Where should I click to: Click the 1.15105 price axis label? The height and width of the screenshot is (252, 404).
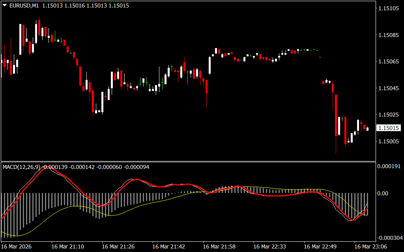point(389,9)
